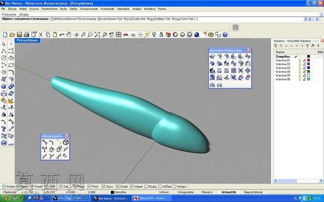This screenshot has width=324, height=202.
Task: Click the Zoom Extents icon
Action: (97, 34)
